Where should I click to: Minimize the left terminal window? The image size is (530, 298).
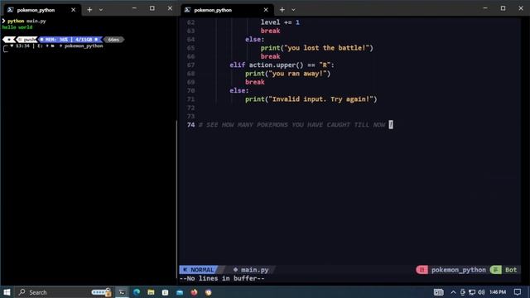(134, 8)
